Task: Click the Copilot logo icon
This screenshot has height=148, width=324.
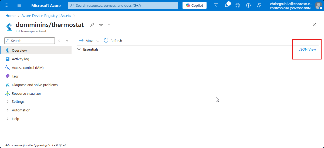Action: tap(188, 5)
